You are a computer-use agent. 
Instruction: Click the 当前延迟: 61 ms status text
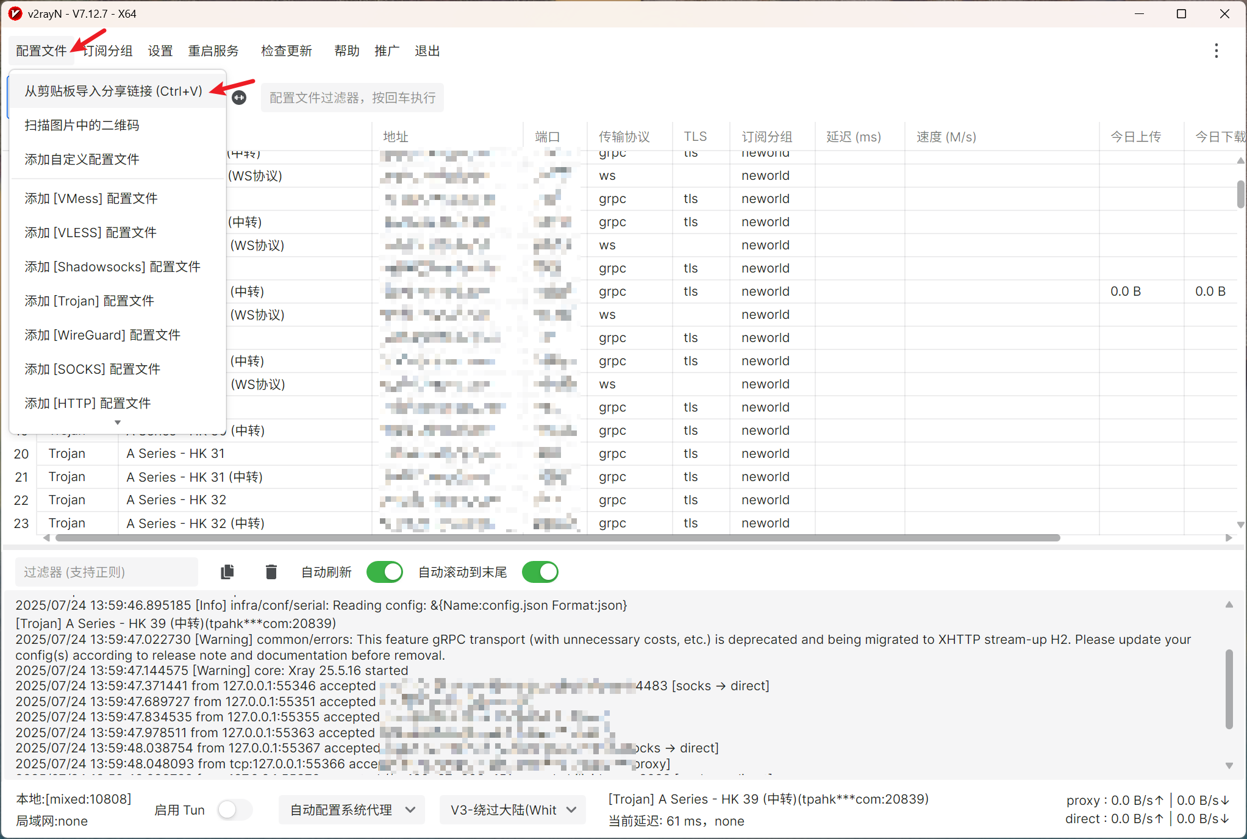(x=676, y=821)
